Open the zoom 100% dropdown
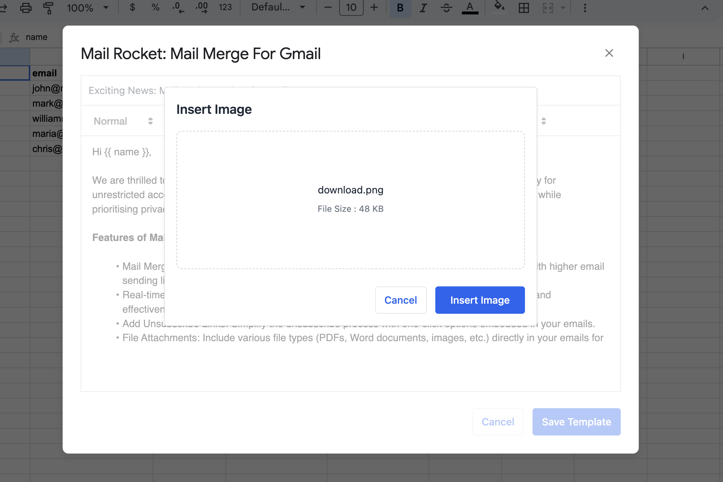 [x=87, y=8]
